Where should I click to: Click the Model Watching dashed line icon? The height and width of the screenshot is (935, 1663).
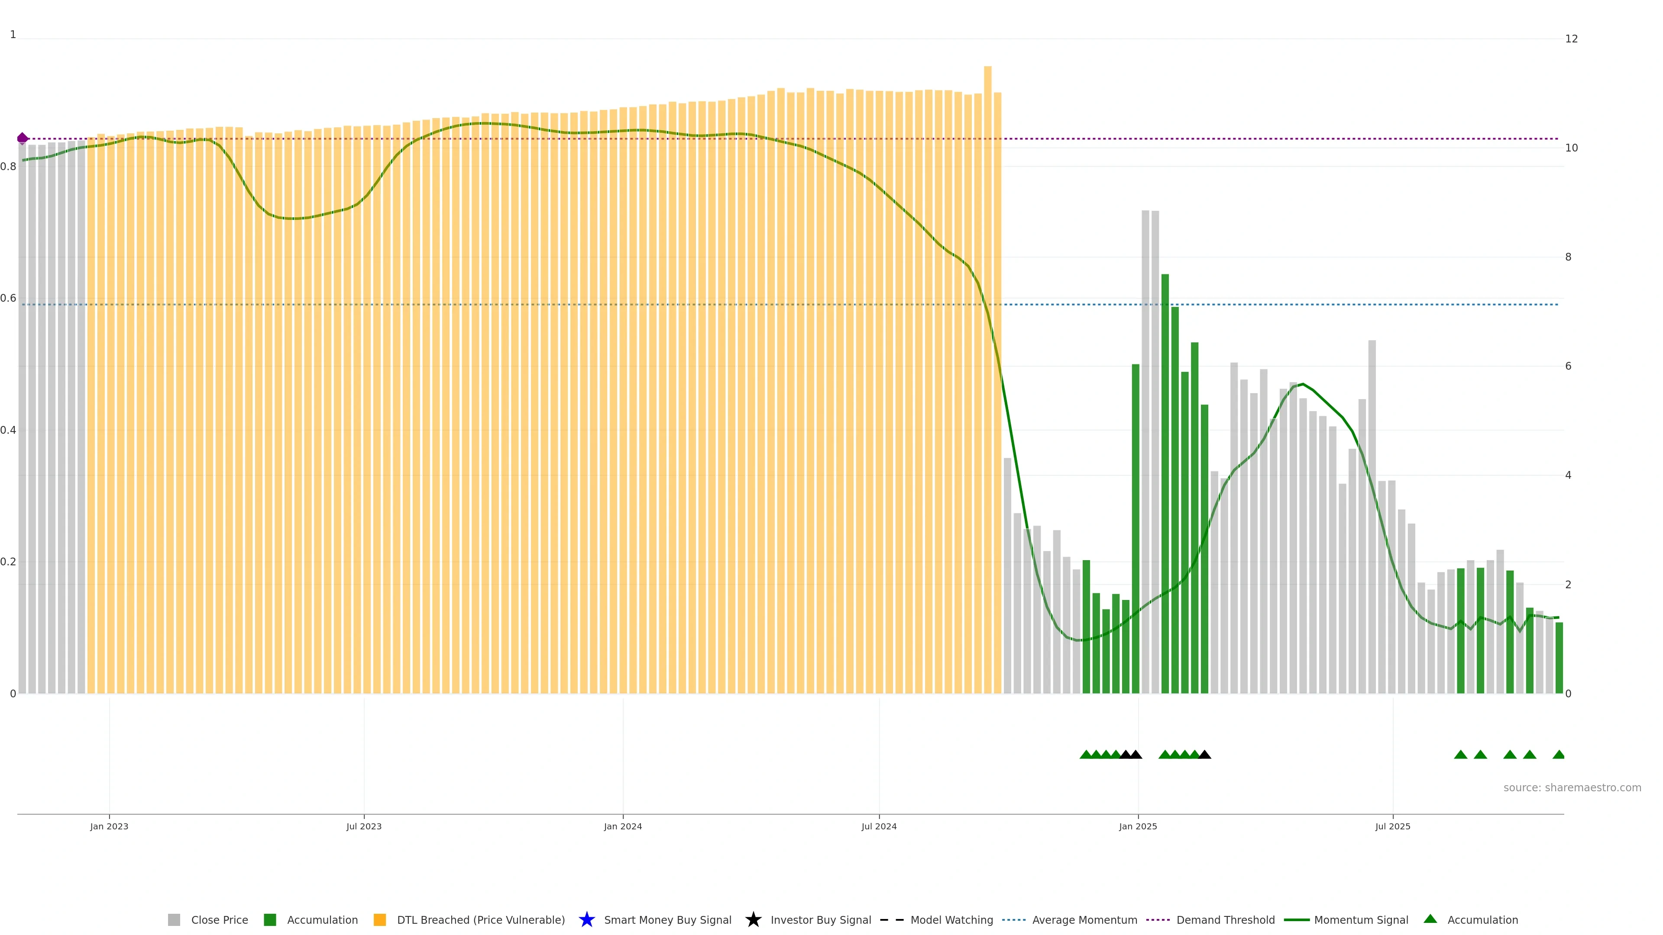pos(892,919)
